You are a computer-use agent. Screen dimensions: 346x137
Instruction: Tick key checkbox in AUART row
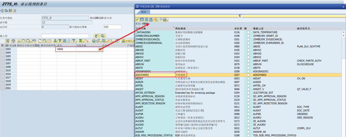coord(248,107)
